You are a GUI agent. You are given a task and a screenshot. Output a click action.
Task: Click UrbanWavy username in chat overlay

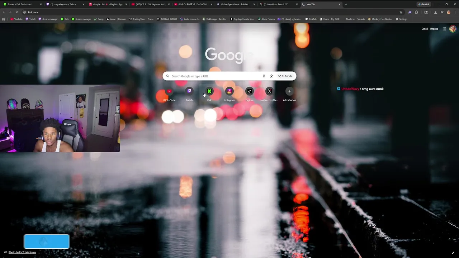coord(350,89)
